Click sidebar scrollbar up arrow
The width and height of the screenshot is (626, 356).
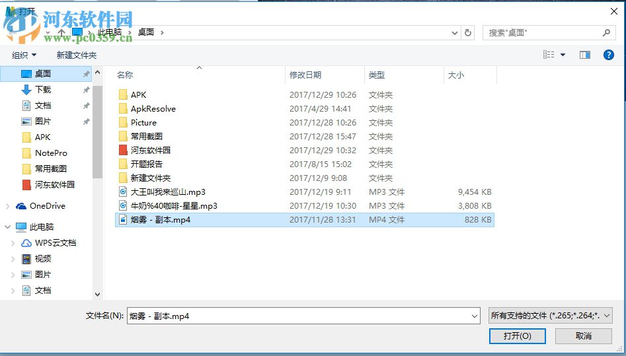coord(97,72)
